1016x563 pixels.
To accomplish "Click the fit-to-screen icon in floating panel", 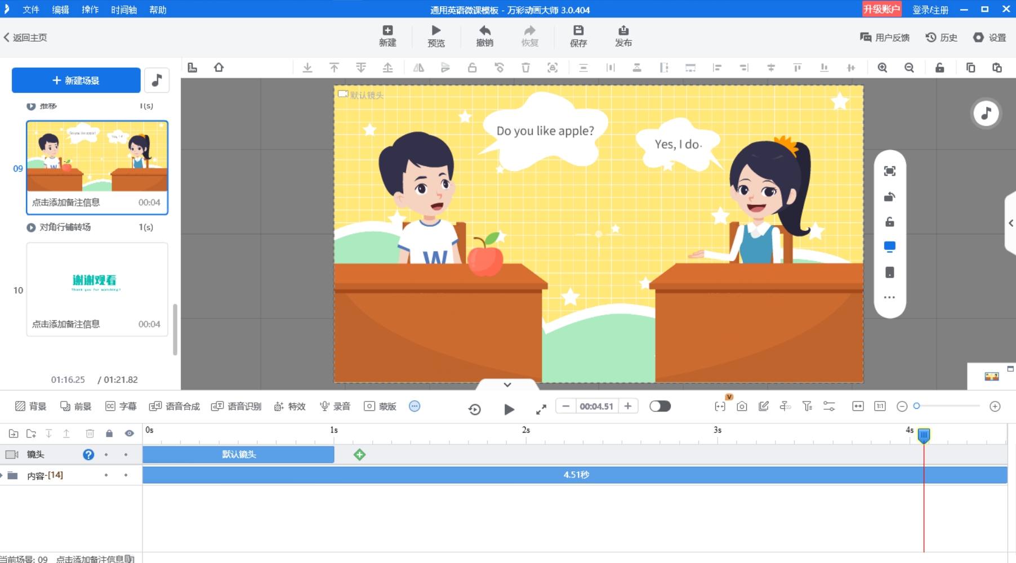I will click(x=890, y=171).
